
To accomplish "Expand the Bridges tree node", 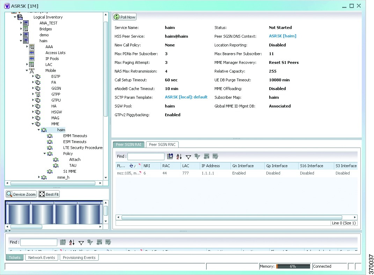I will (x=21, y=29).
